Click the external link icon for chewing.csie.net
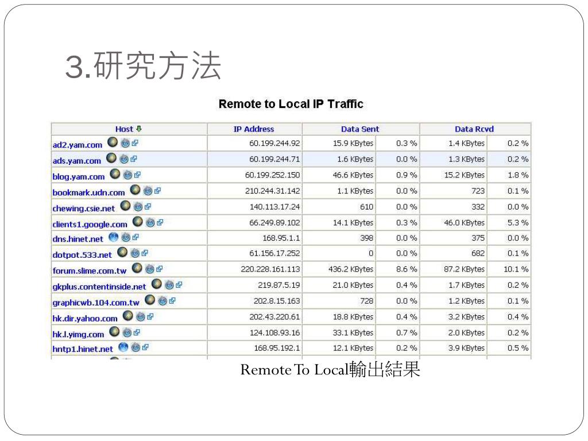This screenshot has width=588, height=441. point(148,206)
